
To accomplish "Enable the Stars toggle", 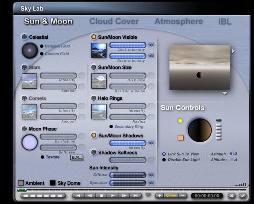I will tap(25, 67).
